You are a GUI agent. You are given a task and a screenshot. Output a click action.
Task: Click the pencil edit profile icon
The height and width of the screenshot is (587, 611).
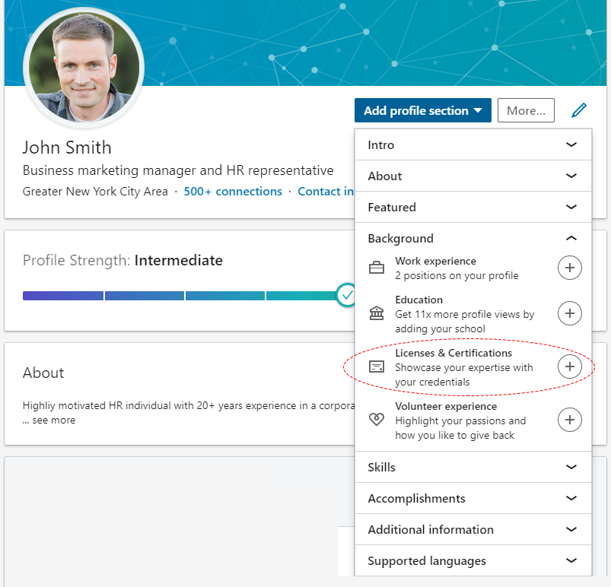tap(578, 110)
